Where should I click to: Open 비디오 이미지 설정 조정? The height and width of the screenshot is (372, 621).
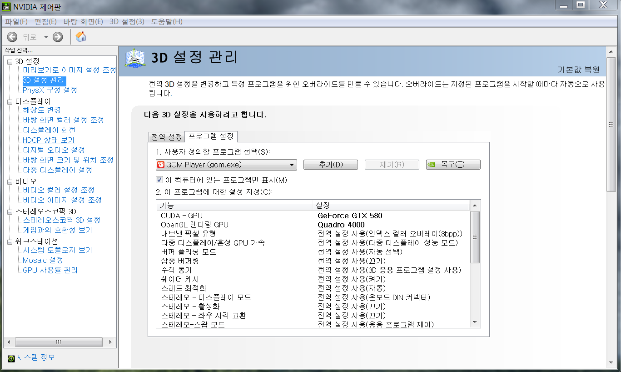coord(62,200)
